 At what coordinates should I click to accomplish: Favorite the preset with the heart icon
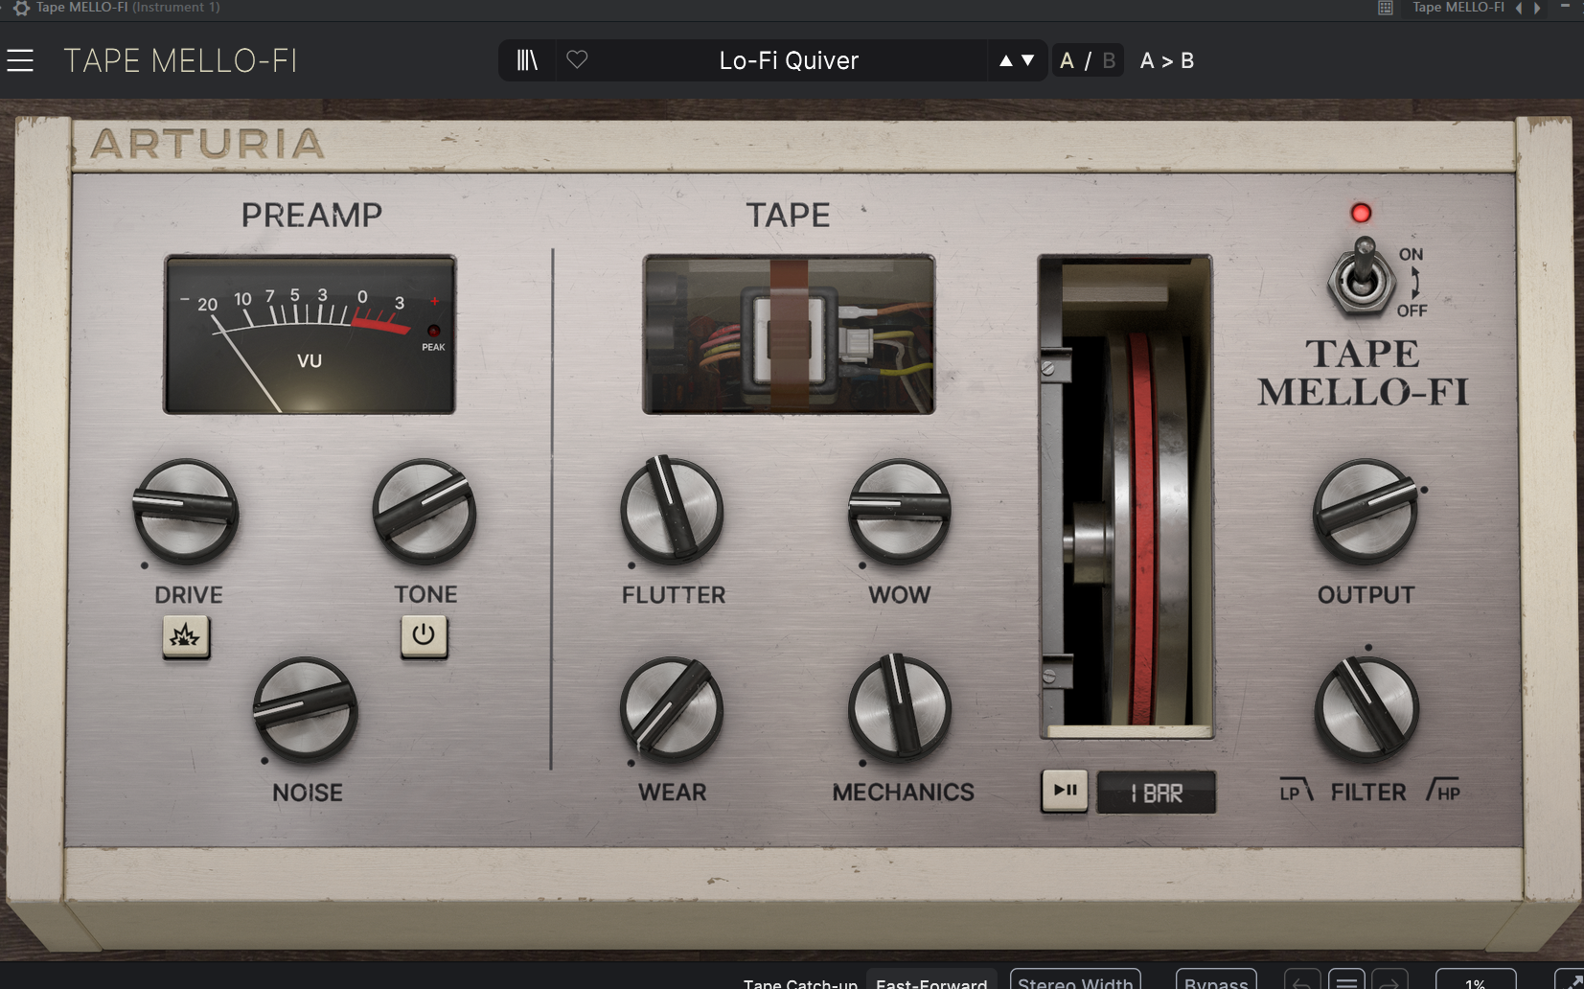[577, 59]
